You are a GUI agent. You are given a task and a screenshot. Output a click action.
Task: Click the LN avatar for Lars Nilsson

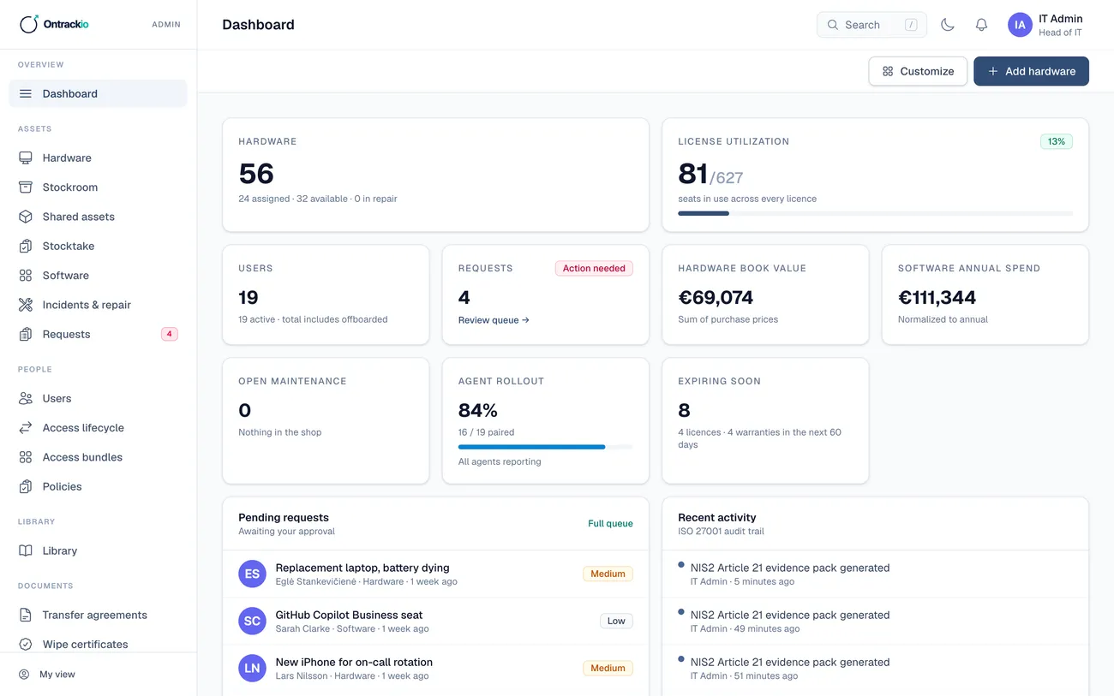pos(252,668)
